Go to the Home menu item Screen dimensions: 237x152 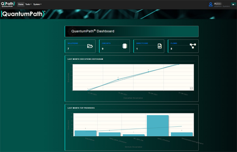pos(21,4)
